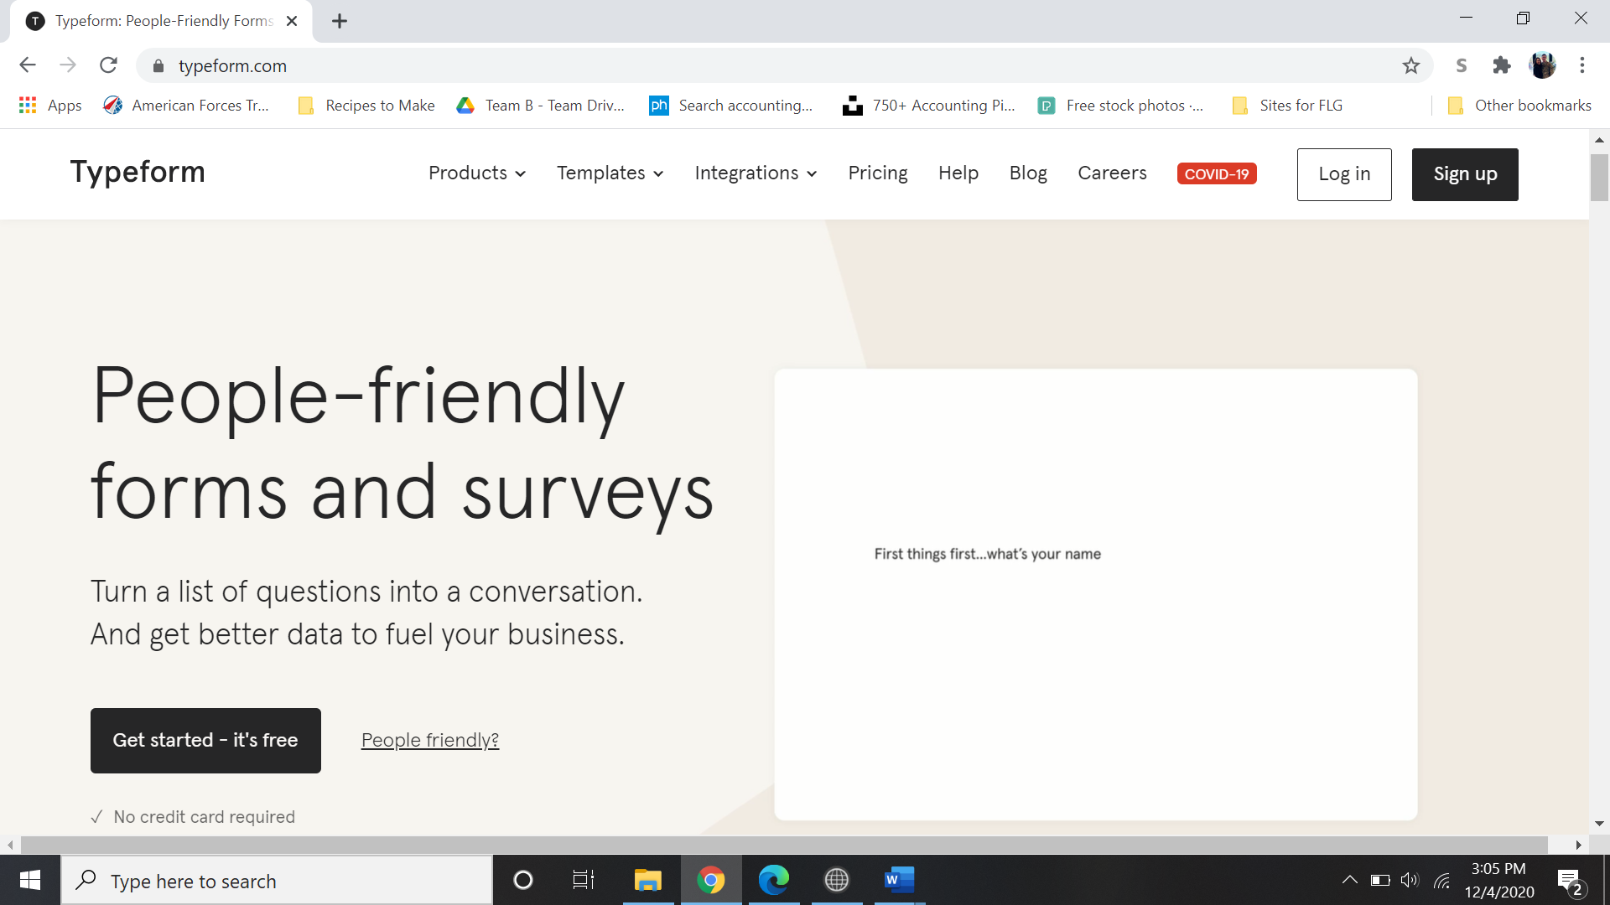Open the COVID-19 red badge
This screenshot has height=905, width=1610.
(1216, 173)
